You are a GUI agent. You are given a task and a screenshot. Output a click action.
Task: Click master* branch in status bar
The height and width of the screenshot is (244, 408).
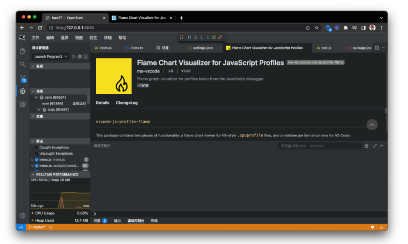click(x=37, y=227)
